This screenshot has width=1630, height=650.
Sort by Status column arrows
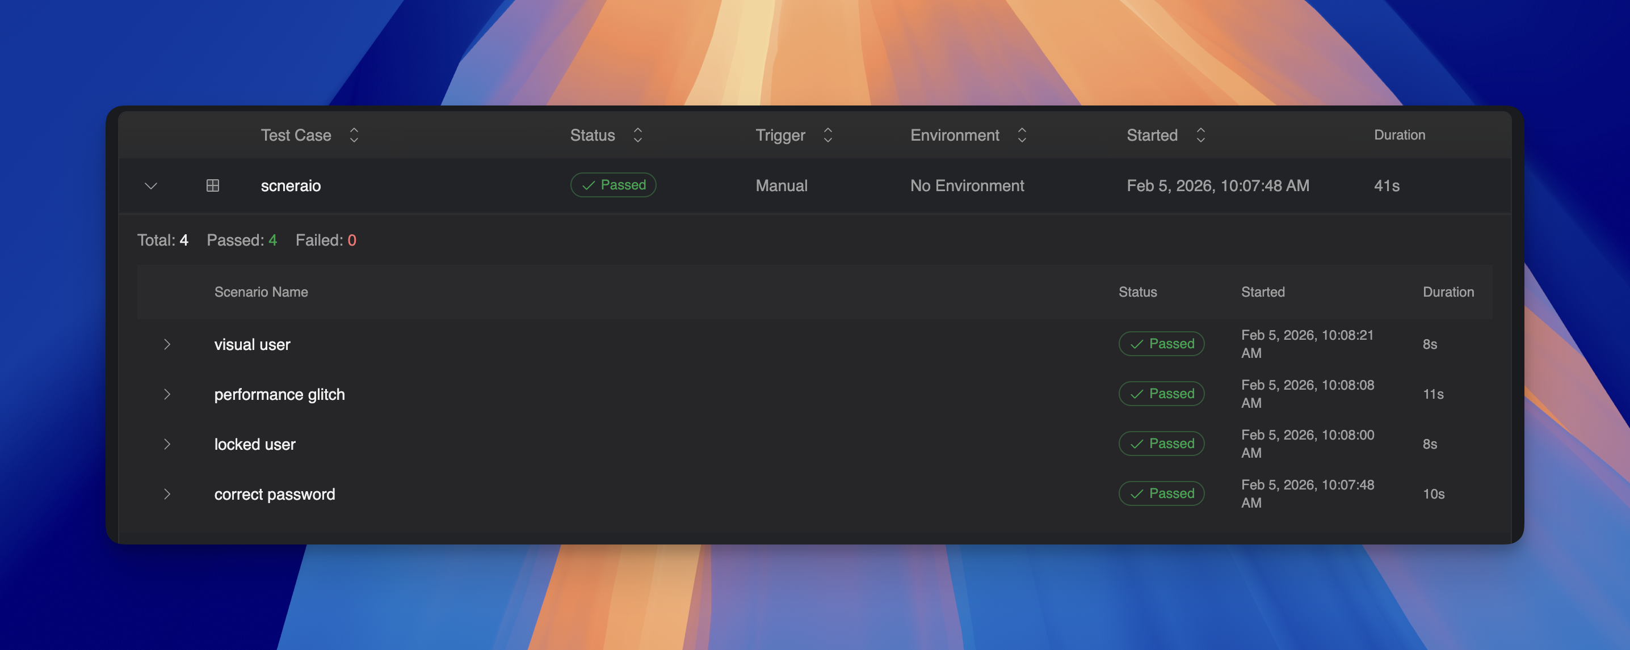(637, 136)
